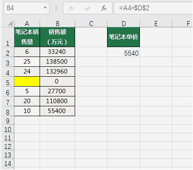Click the Name Box showing B4
The image size is (193, 170).
coord(27,8)
